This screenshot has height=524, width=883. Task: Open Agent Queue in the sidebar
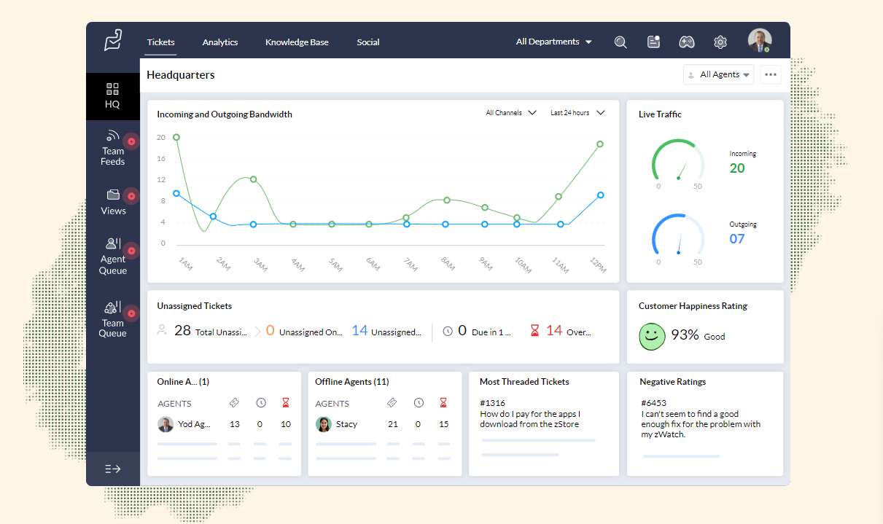(113, 256)
